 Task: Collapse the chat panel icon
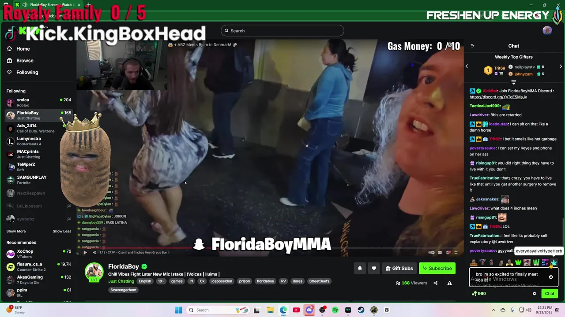point(472,46)
